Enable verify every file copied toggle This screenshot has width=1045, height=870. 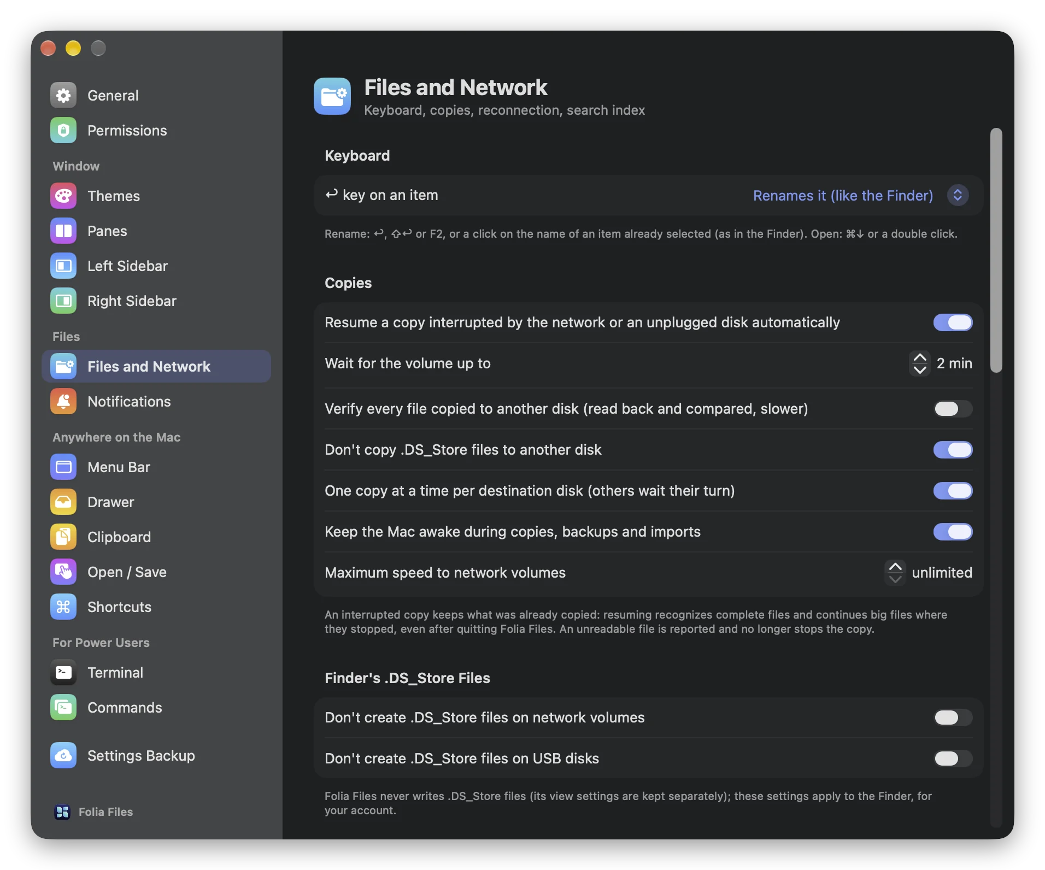pyautogui.click(x=953, y=409)
